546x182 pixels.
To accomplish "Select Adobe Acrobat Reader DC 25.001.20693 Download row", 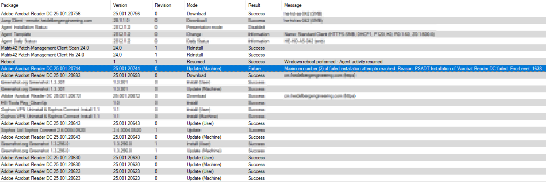I will click(41, 76).
